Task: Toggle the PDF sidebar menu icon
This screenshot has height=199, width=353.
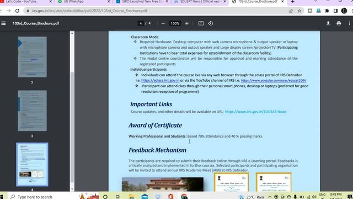Action: (x=3, y=23)
